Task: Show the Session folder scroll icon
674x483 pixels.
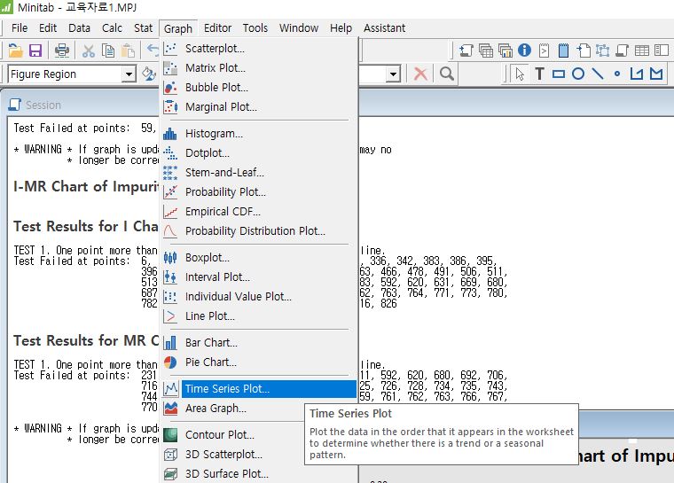Action: [466, 51]
